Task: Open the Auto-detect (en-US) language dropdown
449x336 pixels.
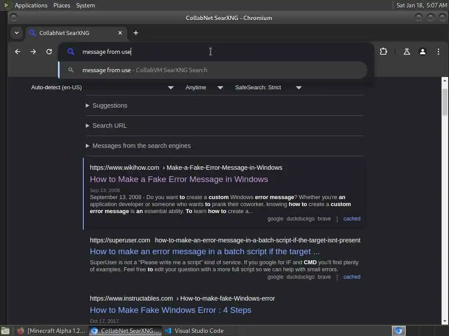Action: coord(102,87)
